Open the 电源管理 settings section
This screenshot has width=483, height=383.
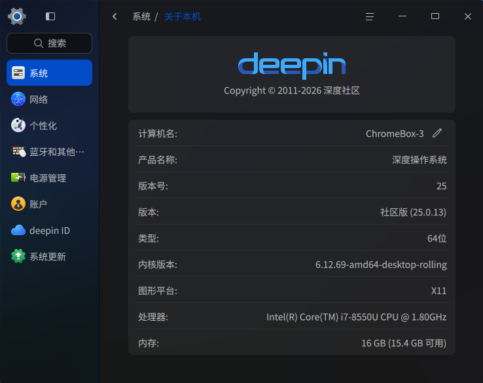tap(49, 178)
